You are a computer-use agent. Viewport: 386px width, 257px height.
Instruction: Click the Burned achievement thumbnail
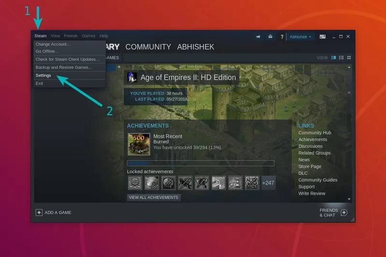tap(139, 144)
